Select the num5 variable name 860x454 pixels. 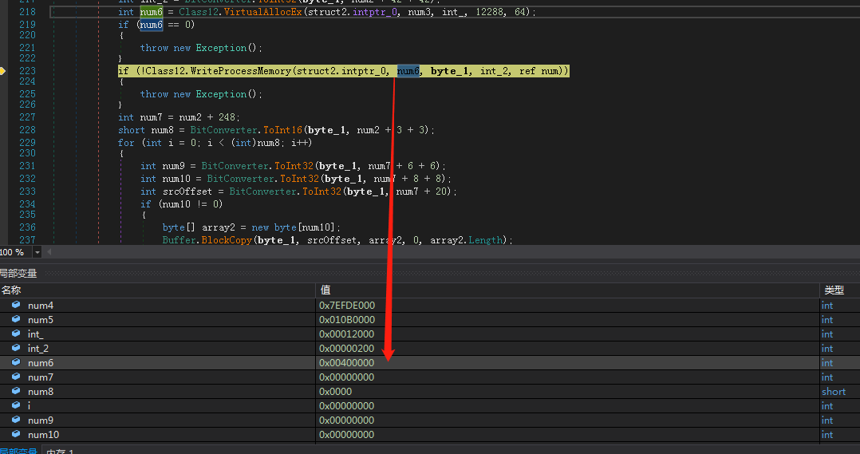pyautogui.click(x=41, y=320)
